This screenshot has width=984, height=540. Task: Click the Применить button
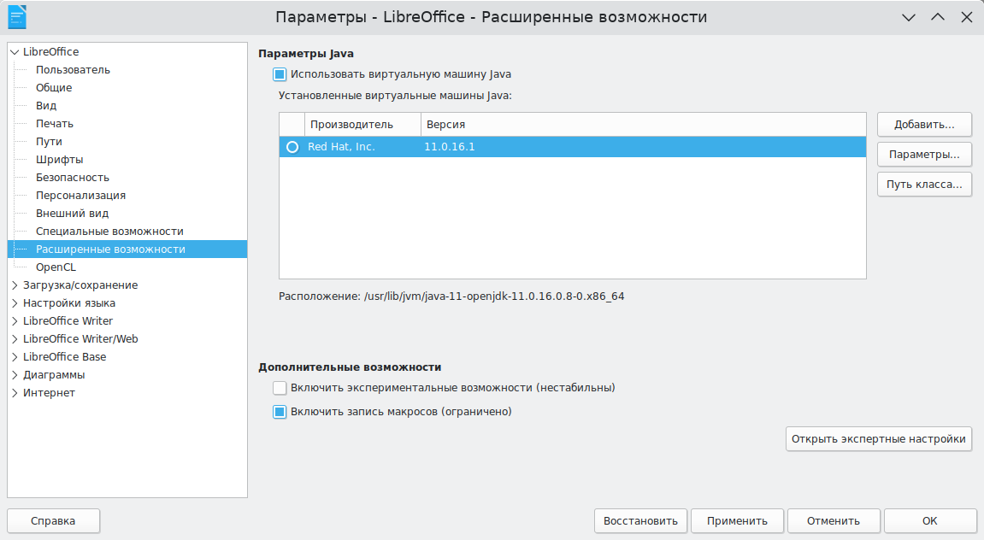point(738,520)
